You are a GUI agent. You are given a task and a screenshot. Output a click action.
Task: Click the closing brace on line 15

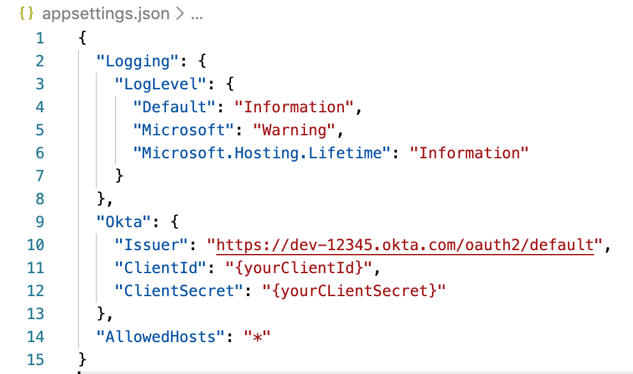(x=82, y=359)
